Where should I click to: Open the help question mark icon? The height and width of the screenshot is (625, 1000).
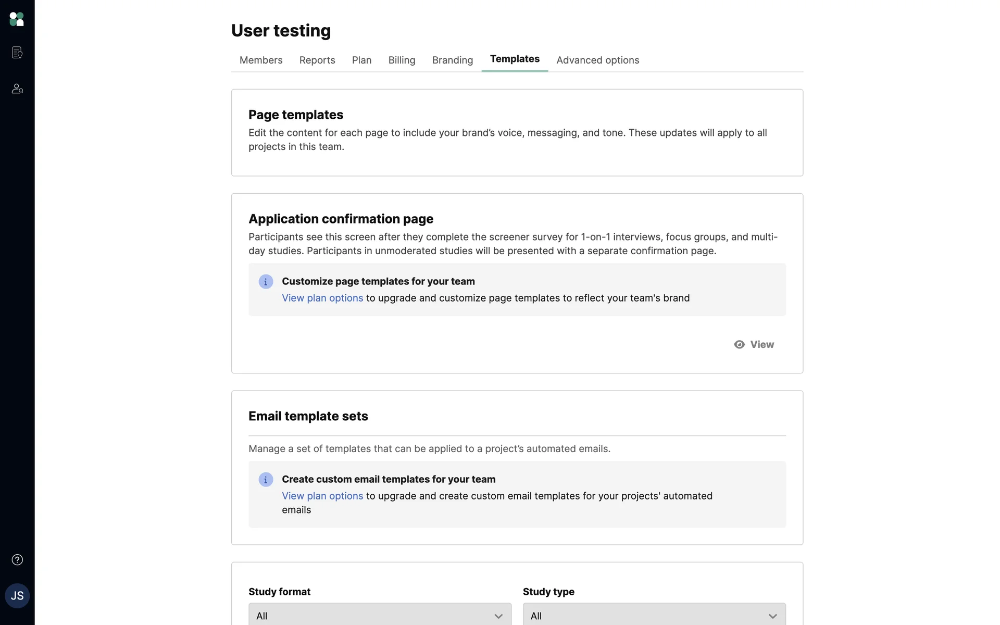pos(17,560)
